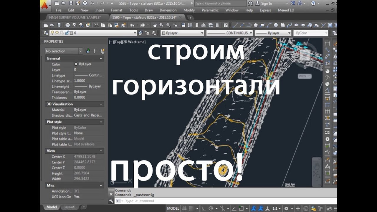
Task: Click the search binoculars icon
Action: (251, 4)
